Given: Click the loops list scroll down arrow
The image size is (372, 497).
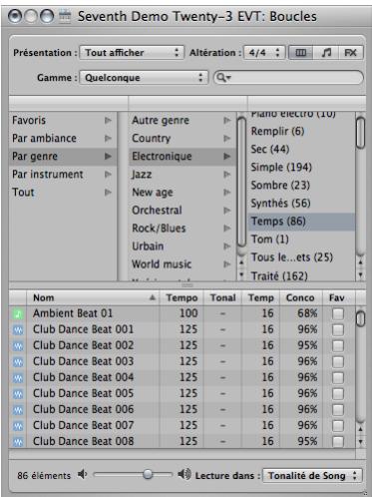Looking at the screenshot, I should [x=360, y=442].
